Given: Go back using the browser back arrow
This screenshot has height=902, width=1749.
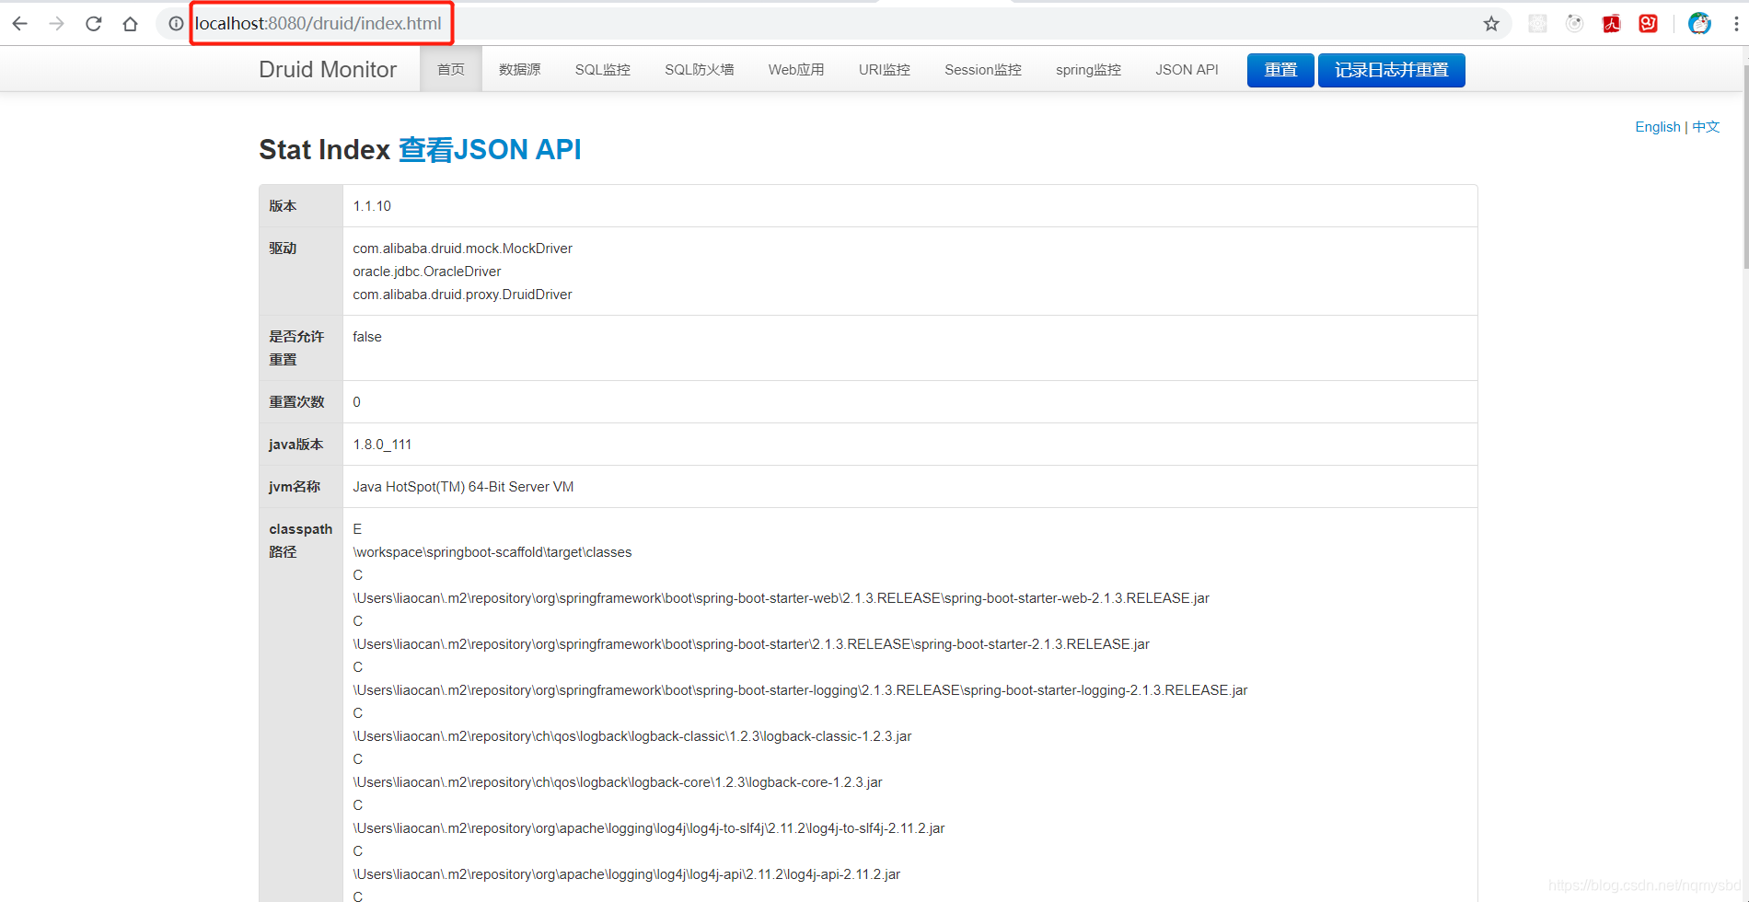Looking at the screenshot, I should pyautogui.click(x=19, y=24).
